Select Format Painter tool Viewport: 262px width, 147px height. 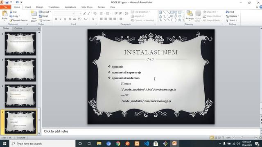pyautogui.click(x=18, y=20)
